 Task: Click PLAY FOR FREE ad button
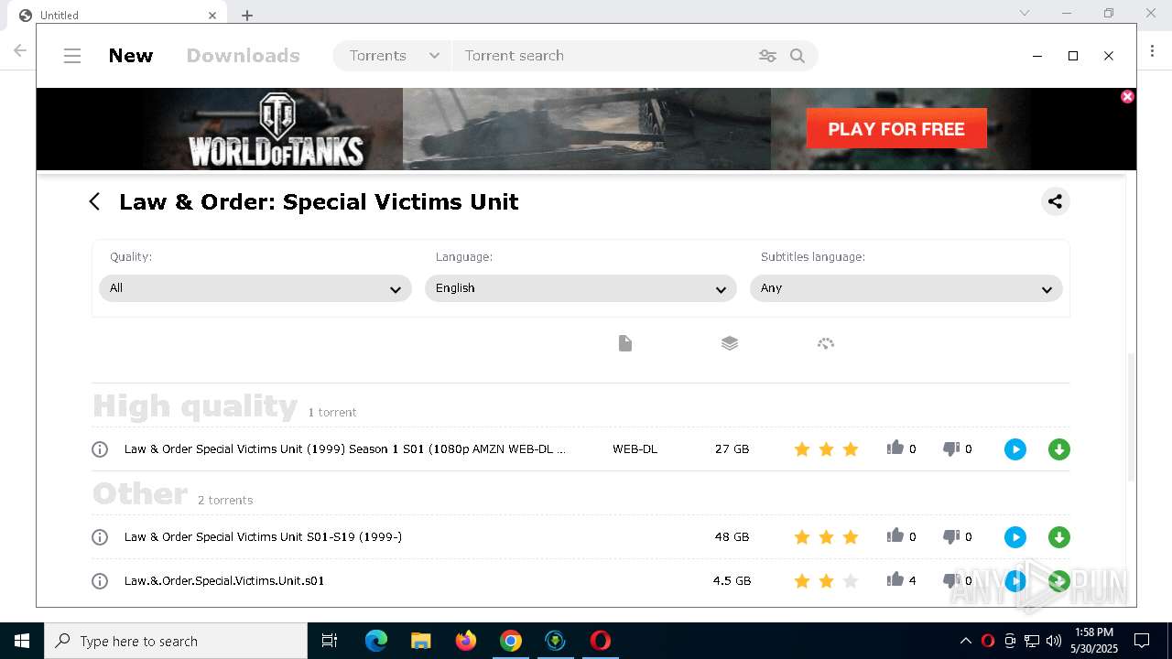(x=896, y=129)
